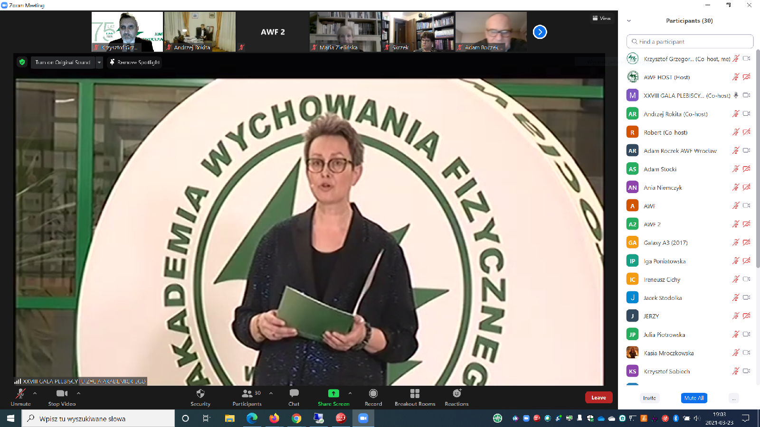The width and height of the screenshot is (760, 427).
Task: Launch Firefox from the taskbar
Action: [x=274, y=418]
